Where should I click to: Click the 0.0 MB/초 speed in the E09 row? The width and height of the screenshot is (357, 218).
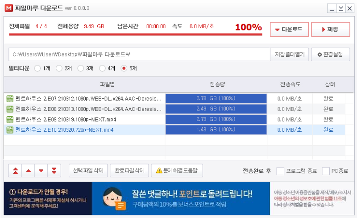(289, 119)
